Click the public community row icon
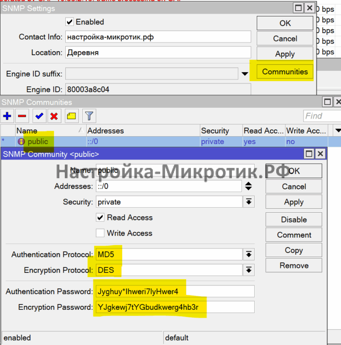Viewport: 341px width, 345px height. (21, 142)
